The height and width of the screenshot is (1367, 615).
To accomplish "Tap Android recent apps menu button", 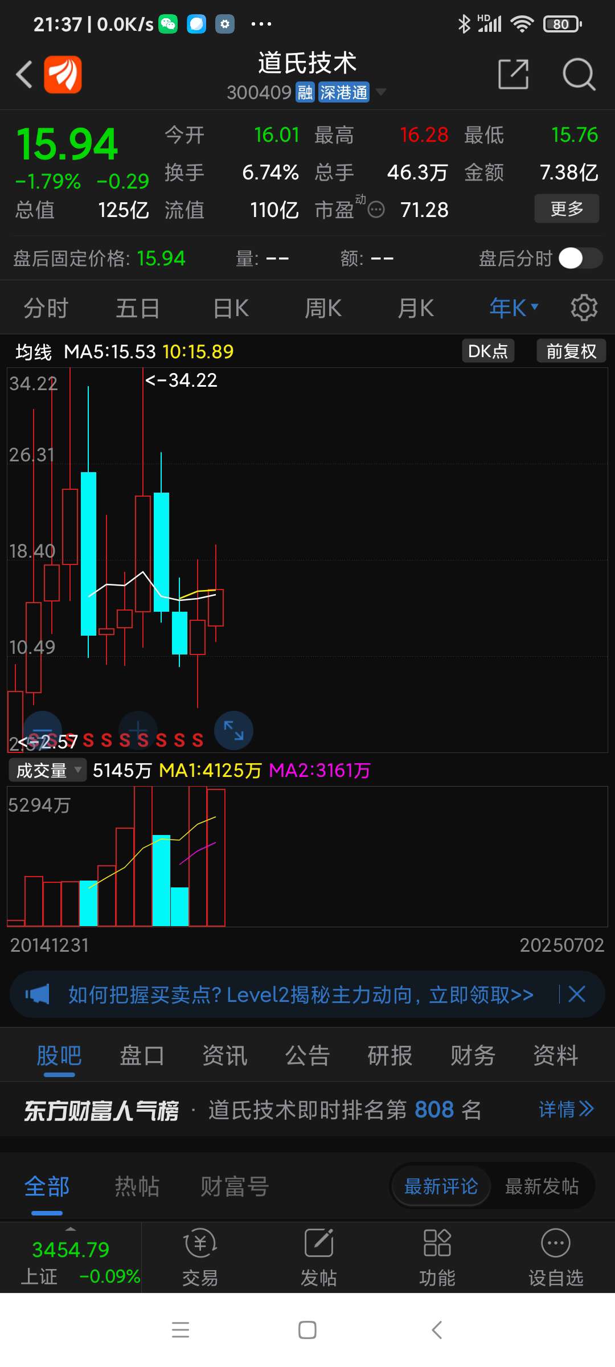I will point(181,1330).
